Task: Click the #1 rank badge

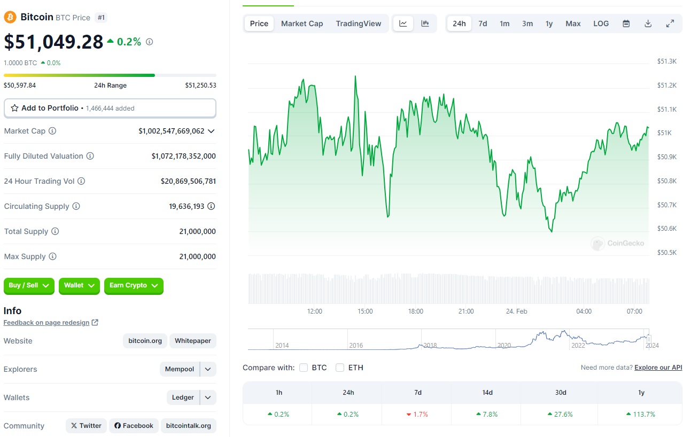Action: 101,18
